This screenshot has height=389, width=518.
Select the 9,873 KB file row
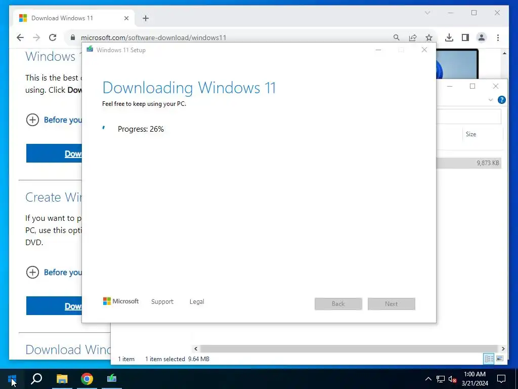point(469,163)
